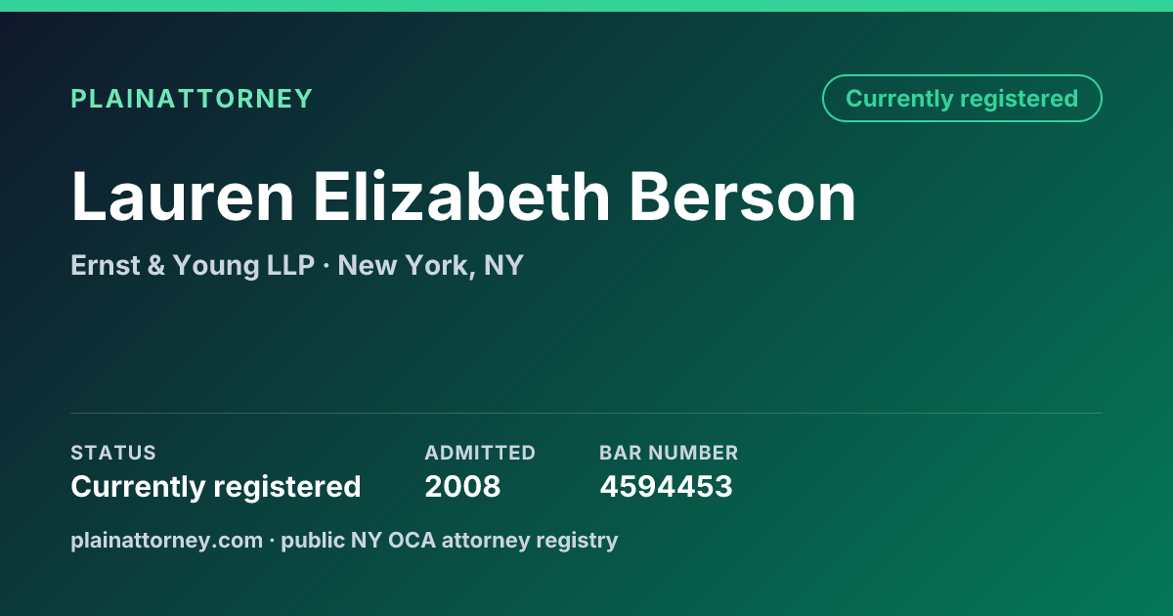Click the green accent bar at top
1173x616 pixels.
coord(586,6)
